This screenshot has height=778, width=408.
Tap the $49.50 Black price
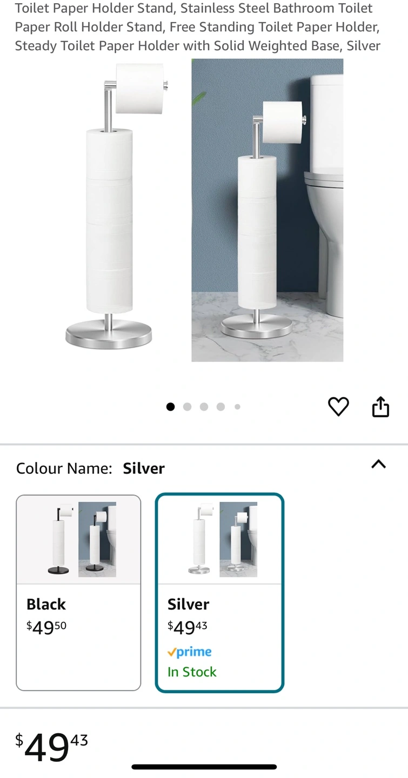46,627
